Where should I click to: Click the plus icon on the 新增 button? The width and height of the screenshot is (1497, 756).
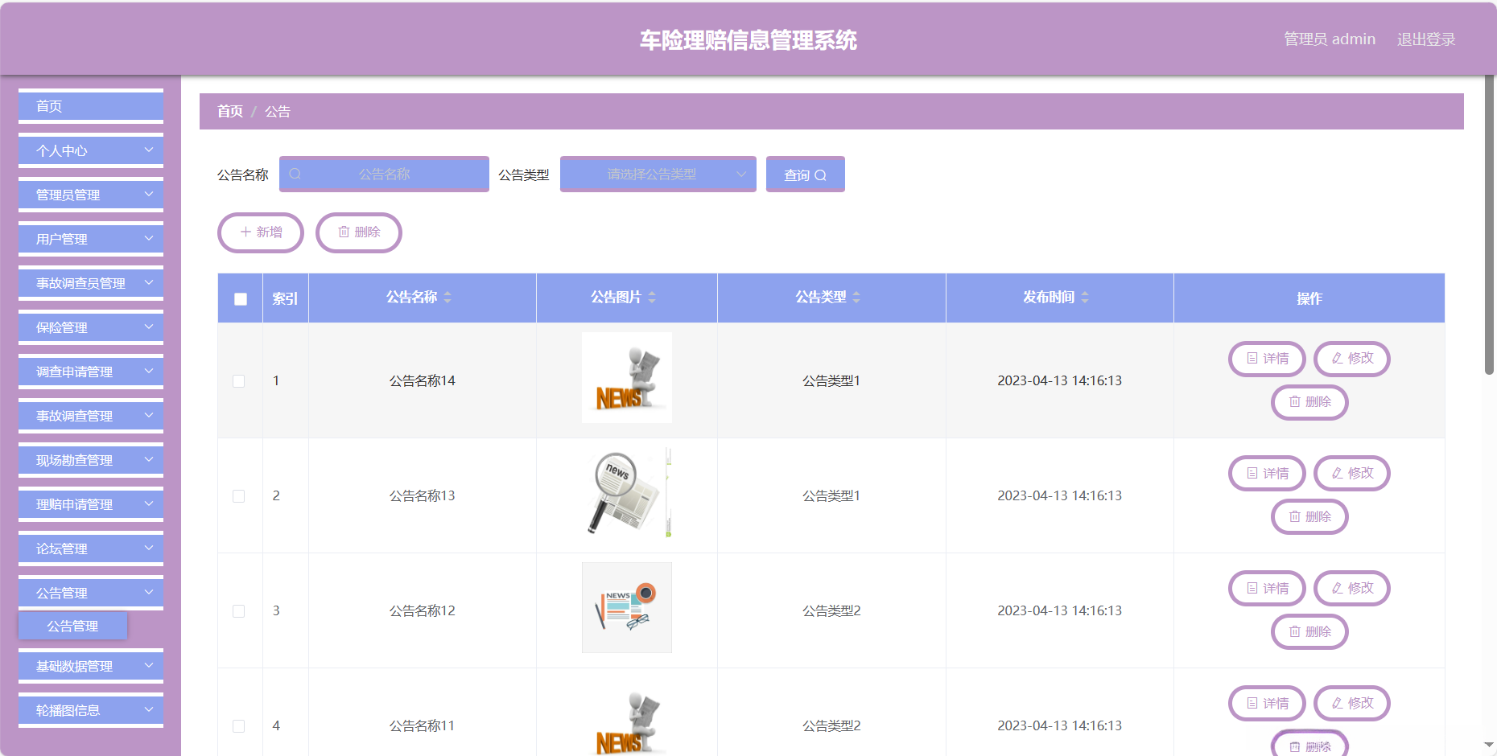point(245,232)
